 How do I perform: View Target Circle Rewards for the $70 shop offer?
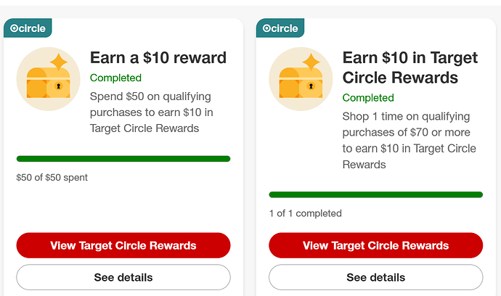click(x=376, y=245)
